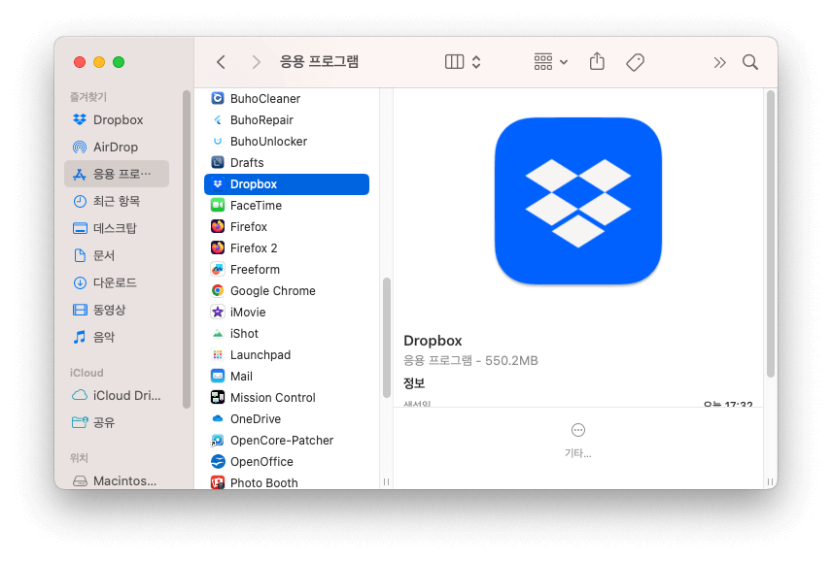Select AirDrop in the sidebar
832x561 pixels.
click(x=117, y=147)
